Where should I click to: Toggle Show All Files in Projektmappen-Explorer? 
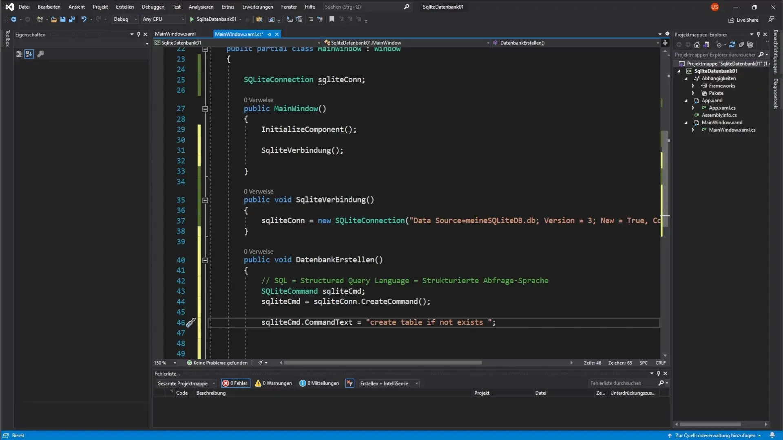(750, 45)
